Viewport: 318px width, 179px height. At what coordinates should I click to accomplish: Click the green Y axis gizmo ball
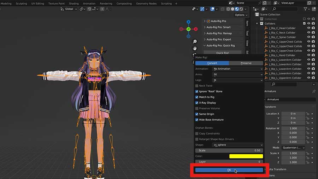[x=188, y=29]
